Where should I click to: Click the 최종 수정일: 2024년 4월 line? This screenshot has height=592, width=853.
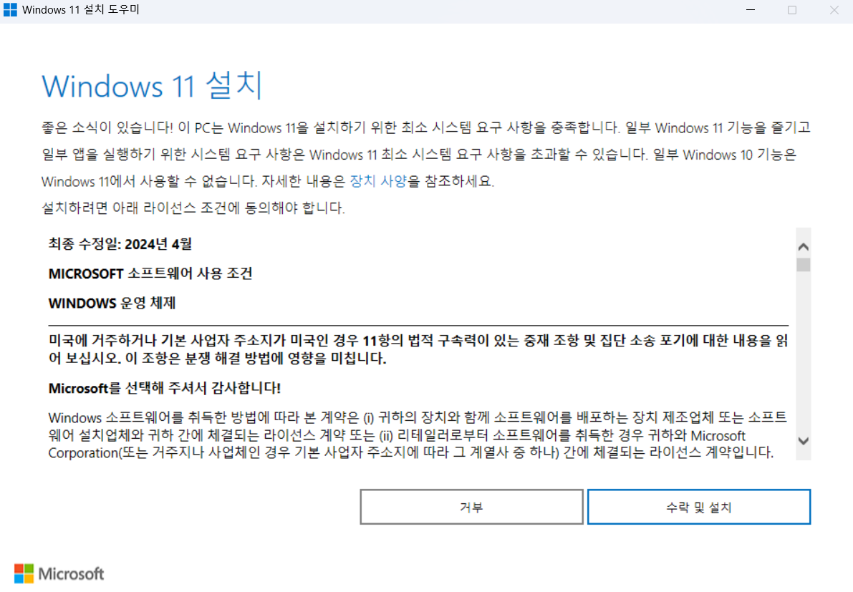(x=120, y=244)
